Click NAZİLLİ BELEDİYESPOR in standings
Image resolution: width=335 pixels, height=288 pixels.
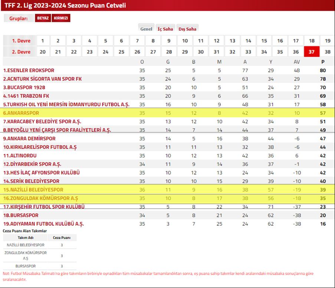[33, 190]
